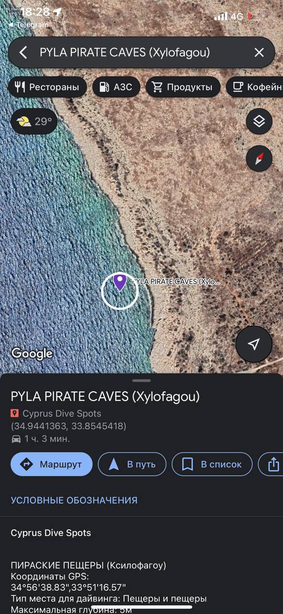This screenshot has width=283, height=614.
Task: Tap the В путь start navigation button
Action: click(x=132, y=464)
